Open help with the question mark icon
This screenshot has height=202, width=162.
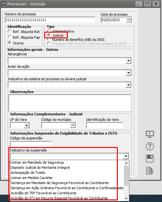tap(150, 146)
